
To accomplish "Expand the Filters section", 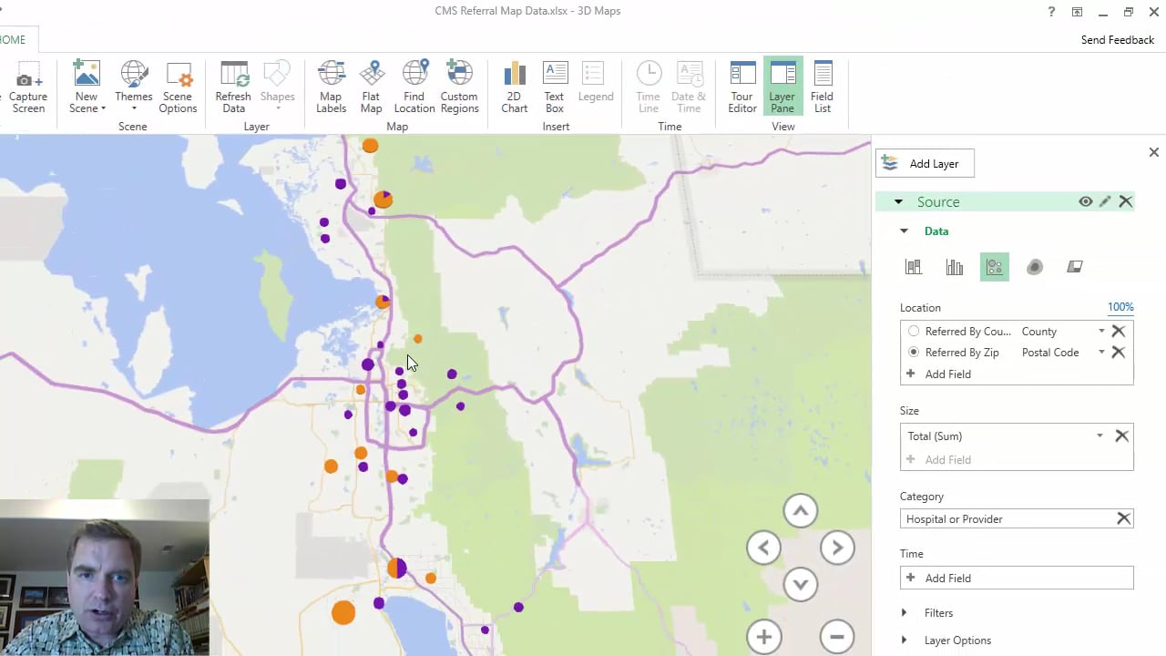I will coord(904,613).
